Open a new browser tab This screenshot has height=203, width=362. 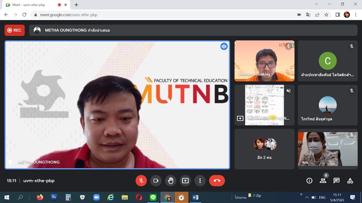click(76, 5)
